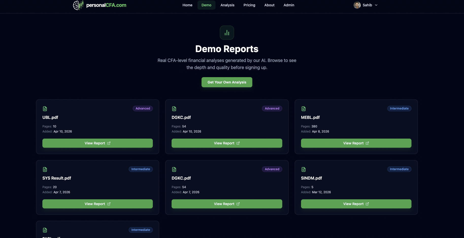View Report for UBL.pdf
This screenshot has width=464, height=238.
click(97, 143)
